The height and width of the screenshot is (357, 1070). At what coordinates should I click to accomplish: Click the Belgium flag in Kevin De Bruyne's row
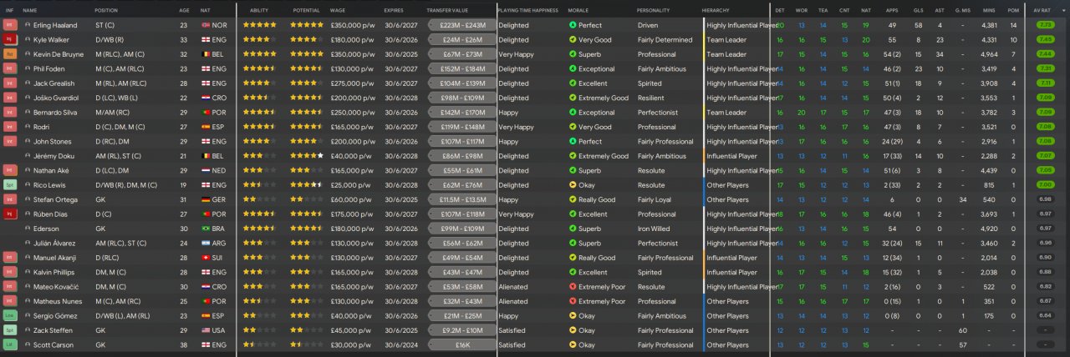point(206,54)
